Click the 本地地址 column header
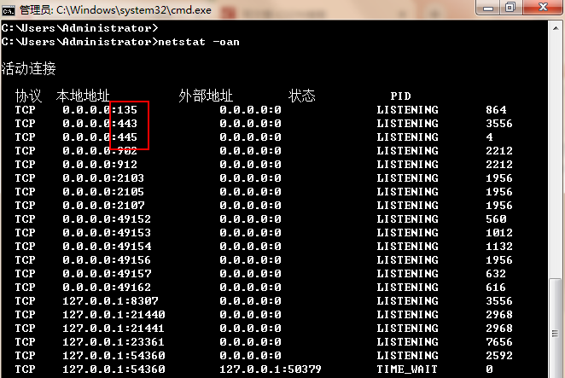Viewport: 565px width, 378px height. [83, 96]
